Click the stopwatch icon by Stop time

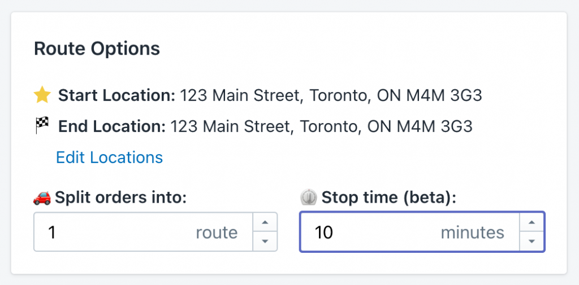tap(309, 198)
